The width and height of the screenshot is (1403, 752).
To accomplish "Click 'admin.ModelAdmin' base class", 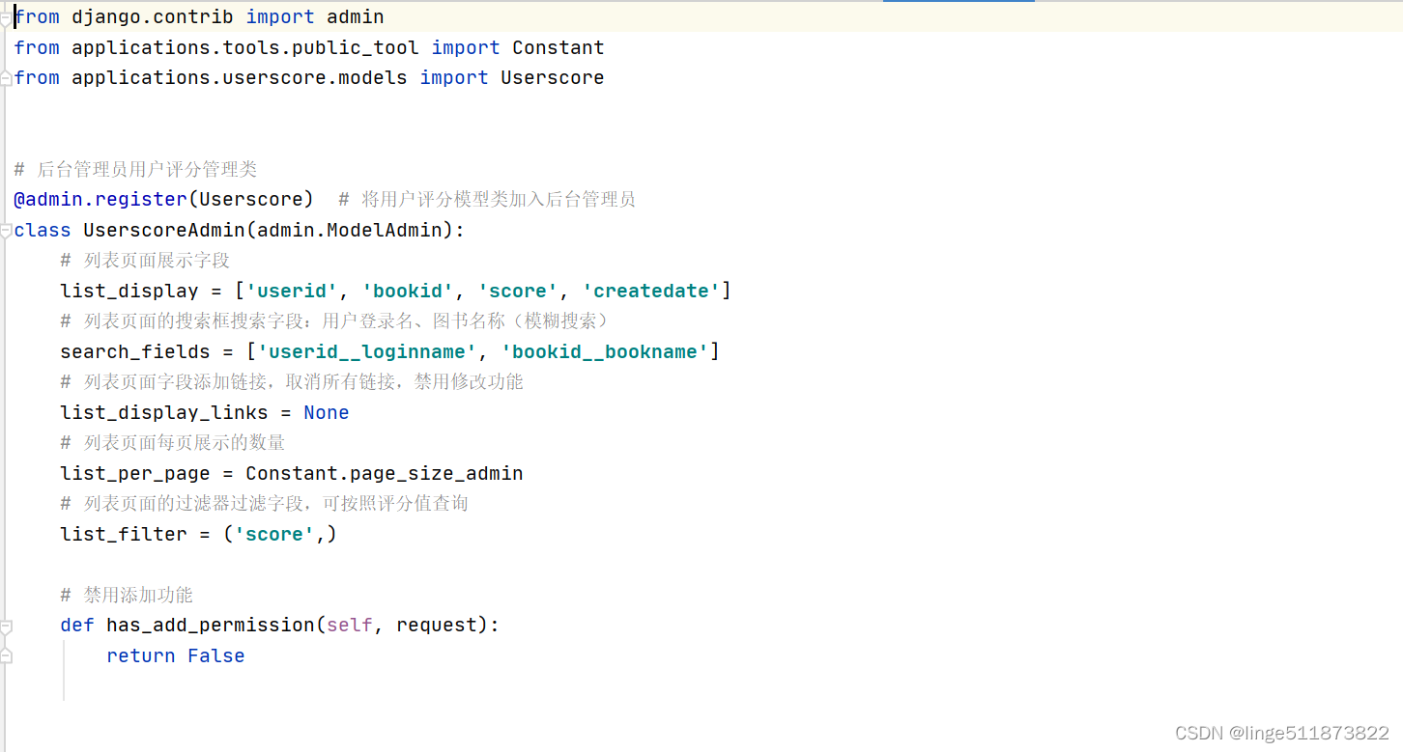I will click(x=349, y=230).
